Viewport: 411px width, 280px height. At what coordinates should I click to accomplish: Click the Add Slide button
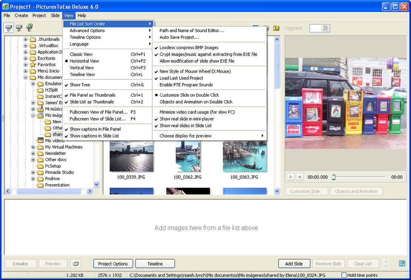coord(294,264)
